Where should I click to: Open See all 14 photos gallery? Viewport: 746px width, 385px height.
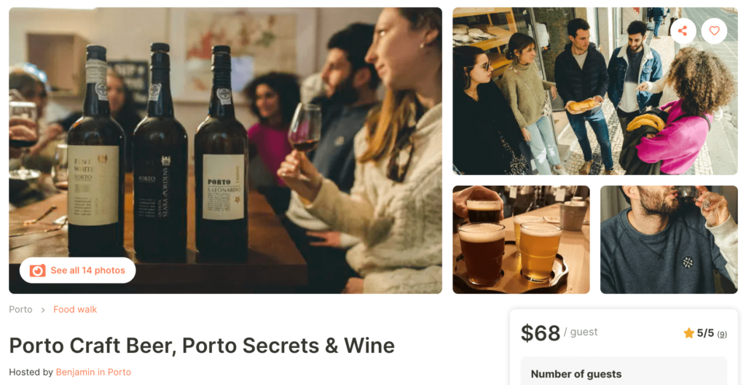(x=77, y=271)
